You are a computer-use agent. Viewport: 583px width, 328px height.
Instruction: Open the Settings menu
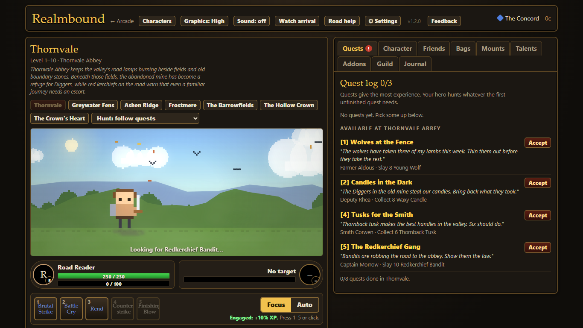click(x=383, y=21)
